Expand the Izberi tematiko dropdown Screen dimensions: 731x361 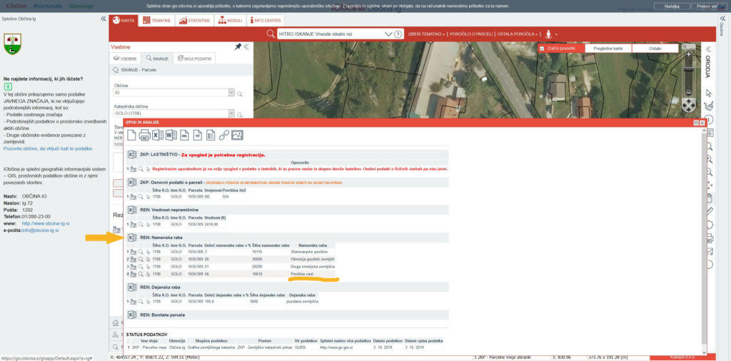tap(426, 34)
